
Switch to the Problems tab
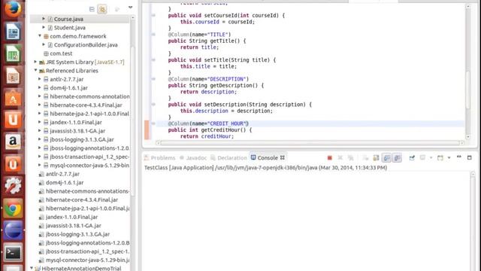(159, 158)
